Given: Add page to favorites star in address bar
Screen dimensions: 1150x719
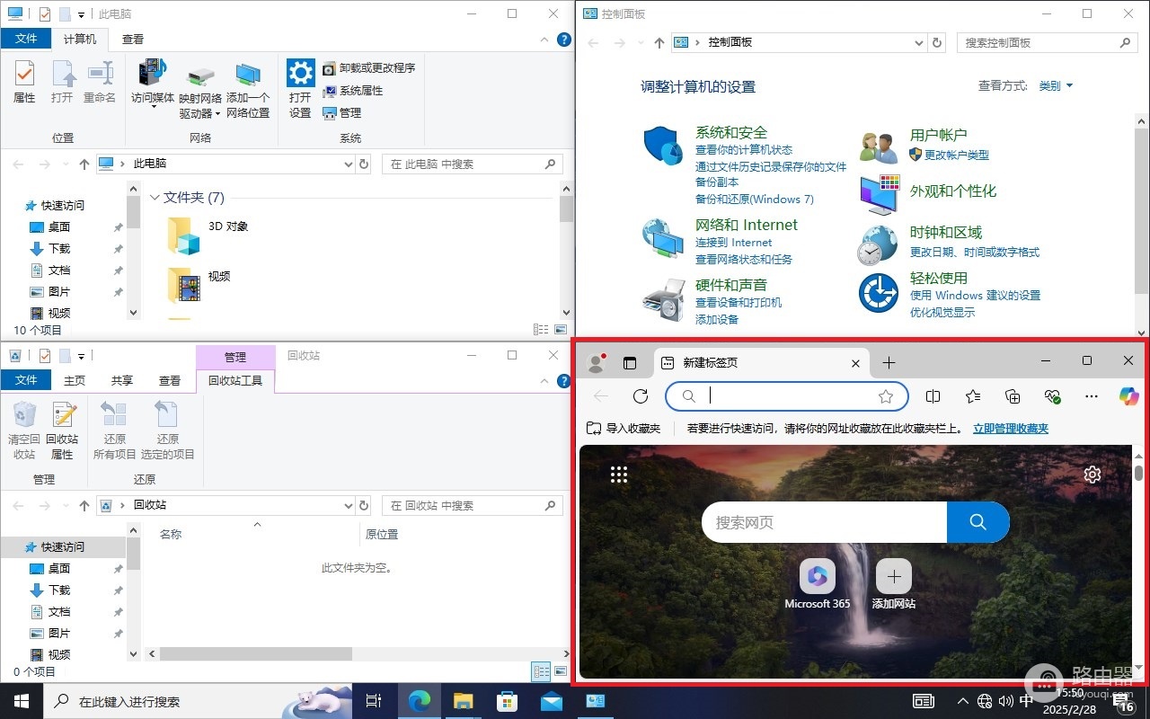Looking at the screenshot, I should pos(886,396).
